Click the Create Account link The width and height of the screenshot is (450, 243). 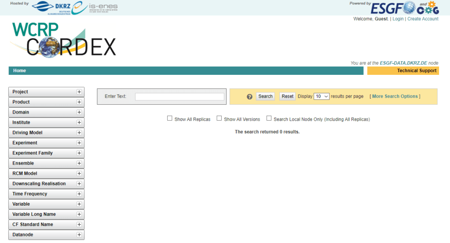coord(422,19)
